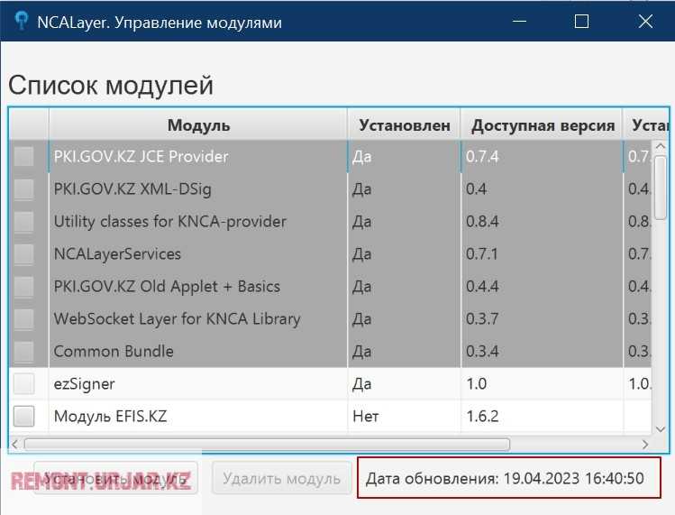This screenshot has height=515, width=675.
Task: Click the Установить модуль button
Action: tap(115, 478)
